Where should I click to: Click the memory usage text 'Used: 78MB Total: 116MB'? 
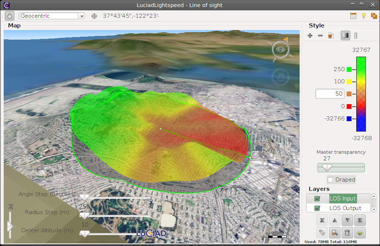click(331, 242)
